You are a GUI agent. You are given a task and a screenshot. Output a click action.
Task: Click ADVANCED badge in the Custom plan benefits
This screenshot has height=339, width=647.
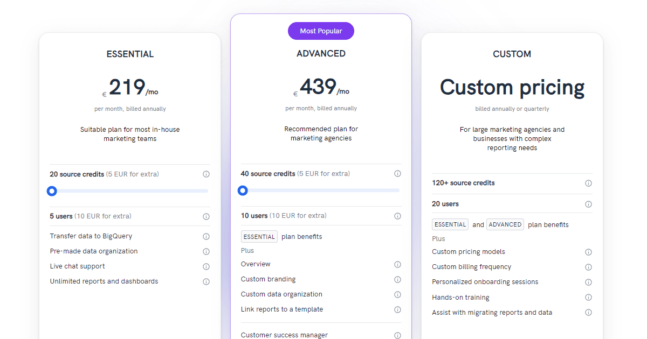(505, 225)
